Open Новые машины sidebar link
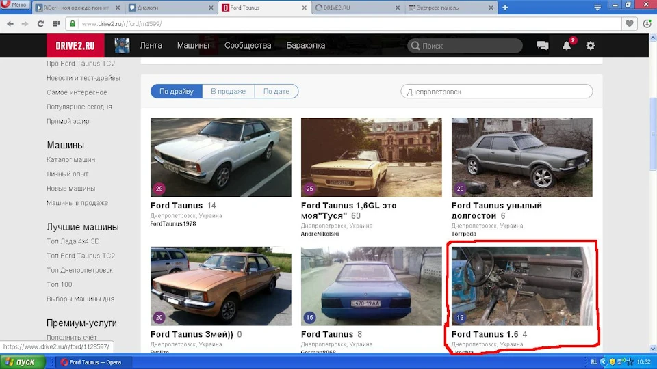657x369 pixels. tap(70, 189)
